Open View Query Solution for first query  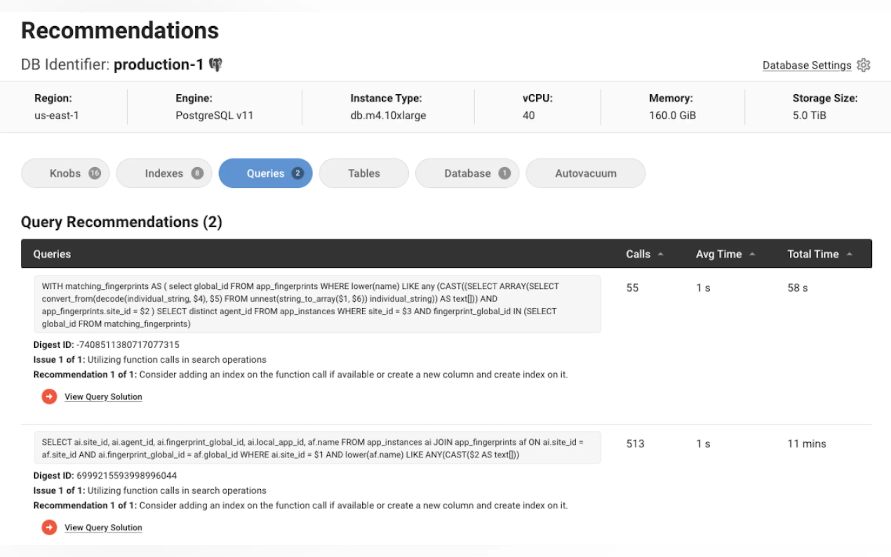pos(103,397)
